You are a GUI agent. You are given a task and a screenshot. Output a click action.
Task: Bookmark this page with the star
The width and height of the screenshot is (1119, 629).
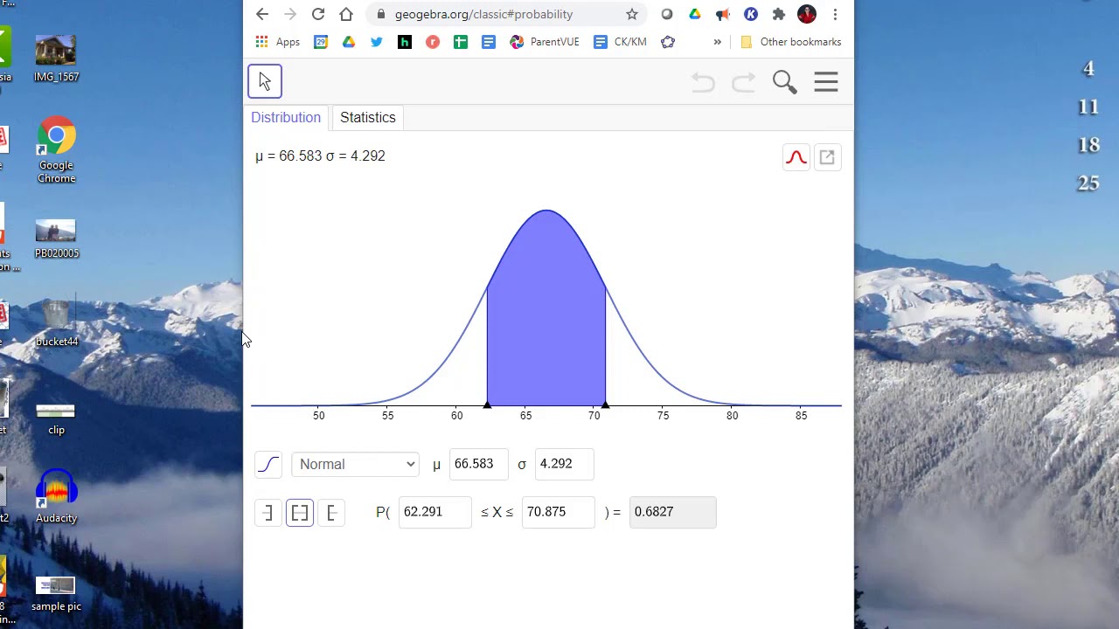coord(631,14)
